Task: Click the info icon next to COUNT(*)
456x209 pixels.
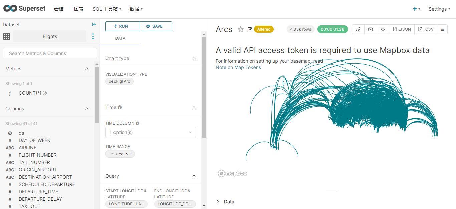Action: click(x=45, y=93)
